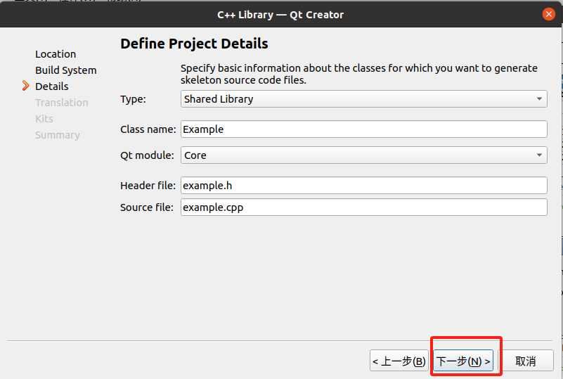563x379 pixels.
Task: Open the Type combo box showing Shared Library
Action: (x=363, y=98)
